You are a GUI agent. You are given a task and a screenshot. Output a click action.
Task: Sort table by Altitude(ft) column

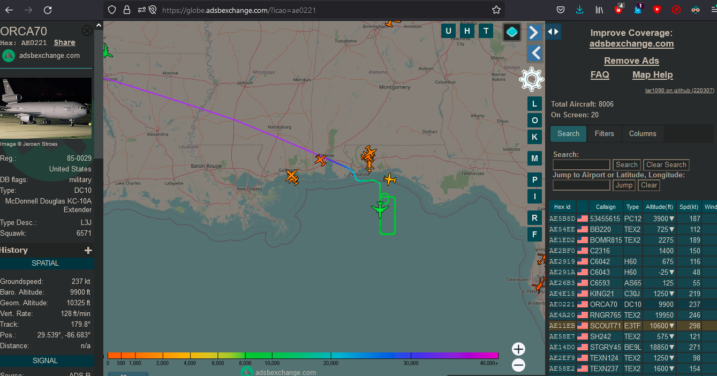tap(659, 207)
